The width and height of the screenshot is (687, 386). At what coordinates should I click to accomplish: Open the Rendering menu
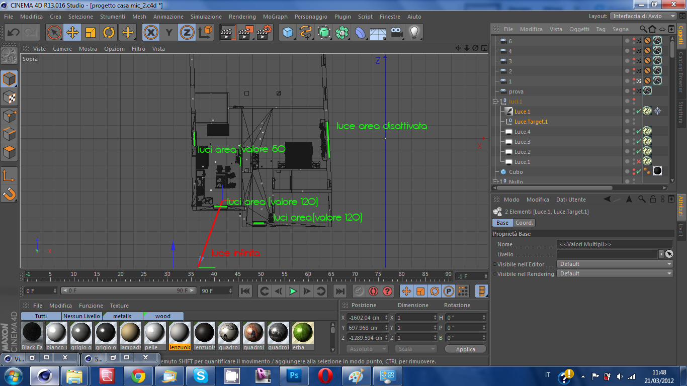pos(242,17)
